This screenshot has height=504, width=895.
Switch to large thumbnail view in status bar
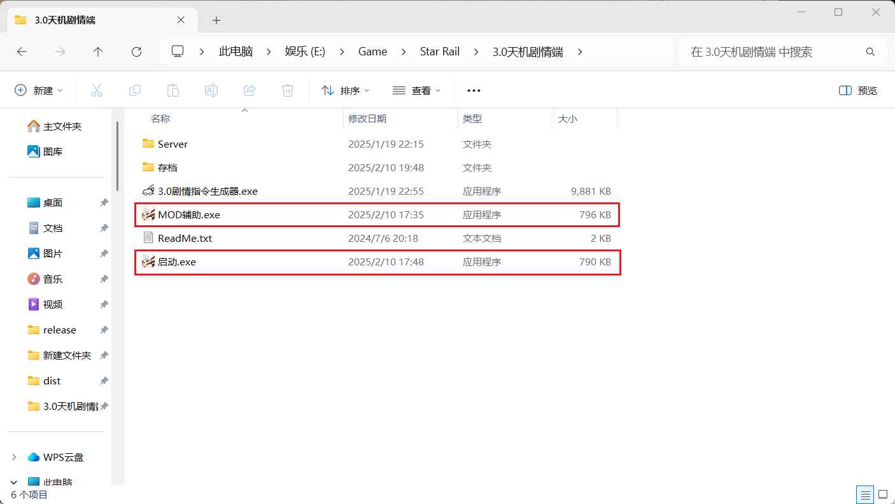click(883, 494)
